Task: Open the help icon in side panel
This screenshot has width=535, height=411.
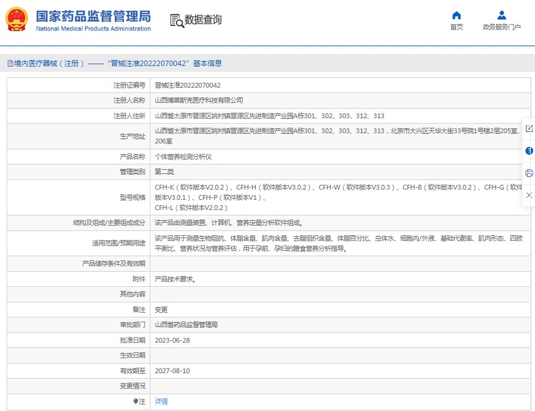Action: click(529, 151)
